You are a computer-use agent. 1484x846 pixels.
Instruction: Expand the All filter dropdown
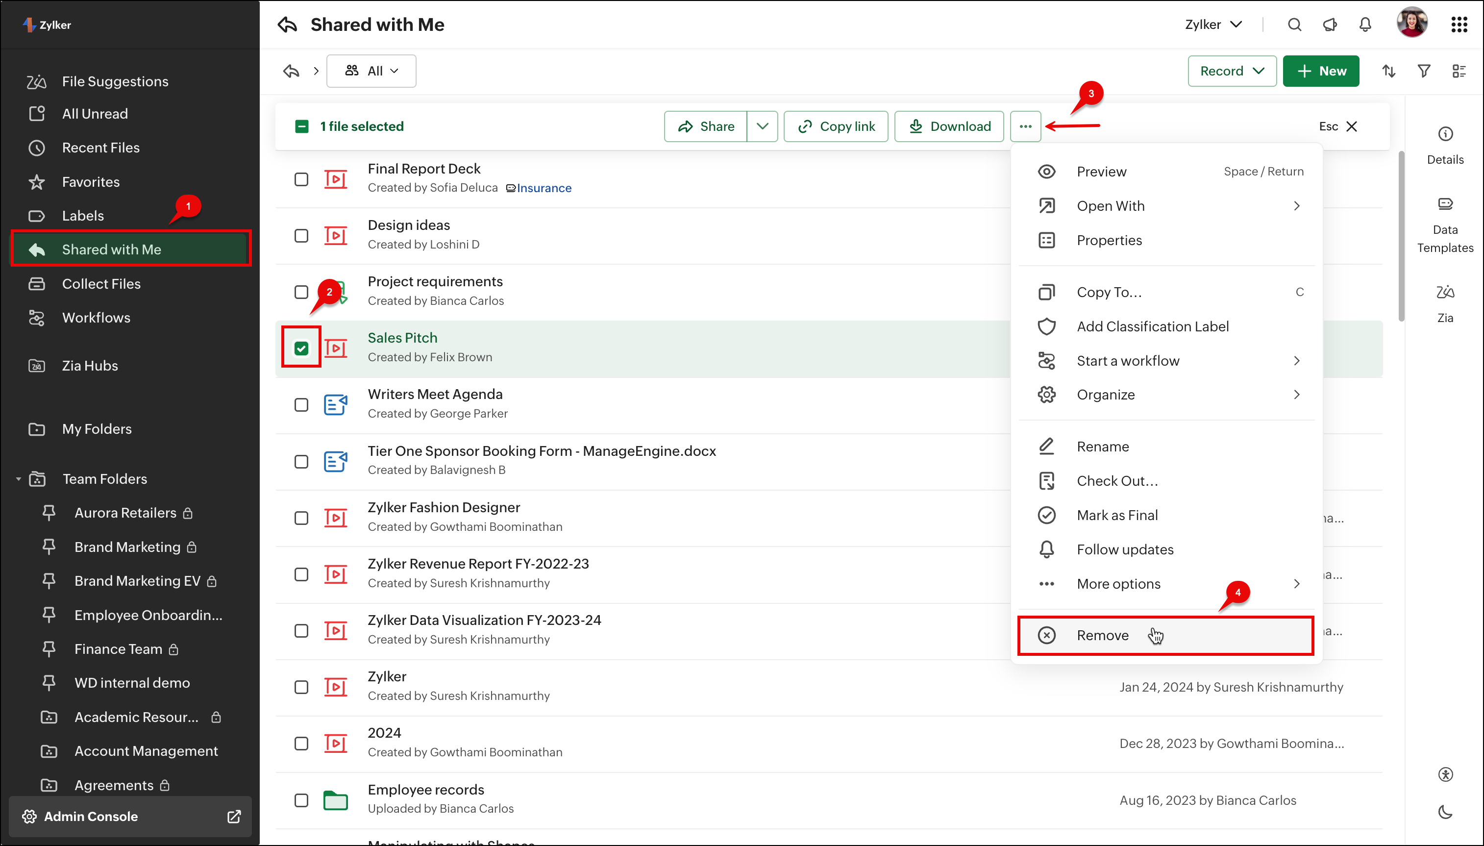[x=371, y=71]
